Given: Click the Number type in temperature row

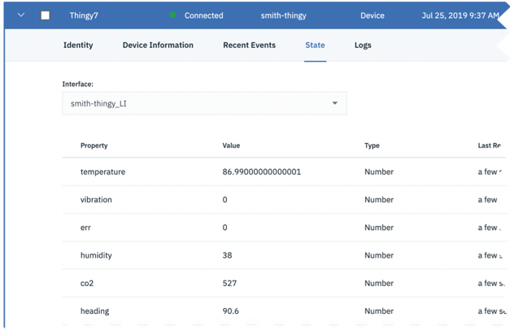Looking at the screenshot, I should pyautogui.click(x=379, y=172).
